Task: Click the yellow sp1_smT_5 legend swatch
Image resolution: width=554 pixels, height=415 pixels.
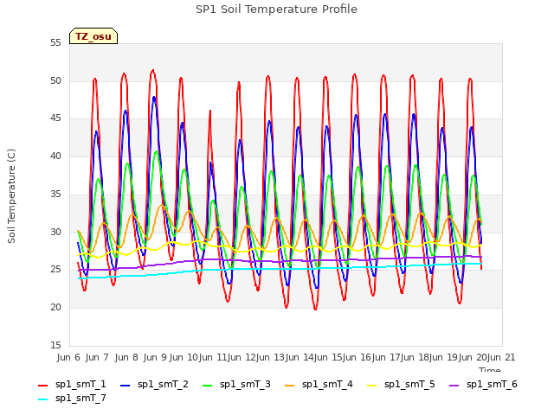Action: tap(372, 386)
